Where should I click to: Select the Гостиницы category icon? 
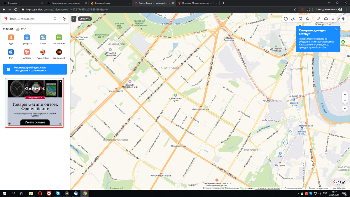pos(59,37)
